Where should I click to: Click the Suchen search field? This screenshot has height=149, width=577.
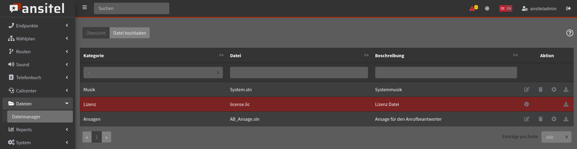click(x=132, y=8)
